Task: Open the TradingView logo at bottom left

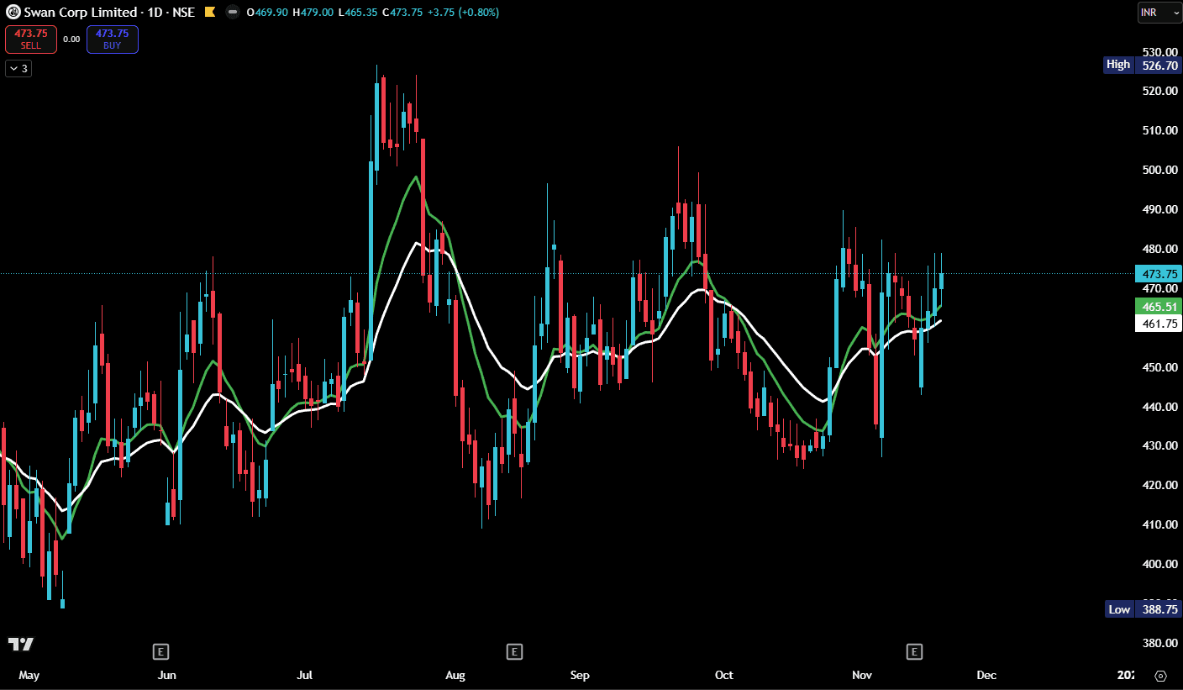Action: click(x=21, y=644)
